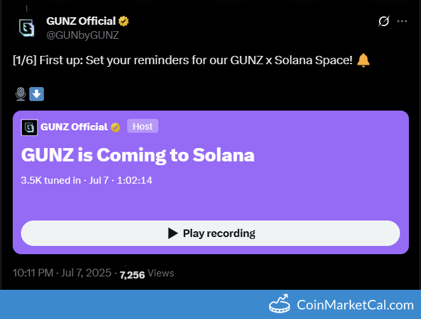Screen dimensions: 421x319
Task: Click the Host badge label
Action: coord(142,126)
